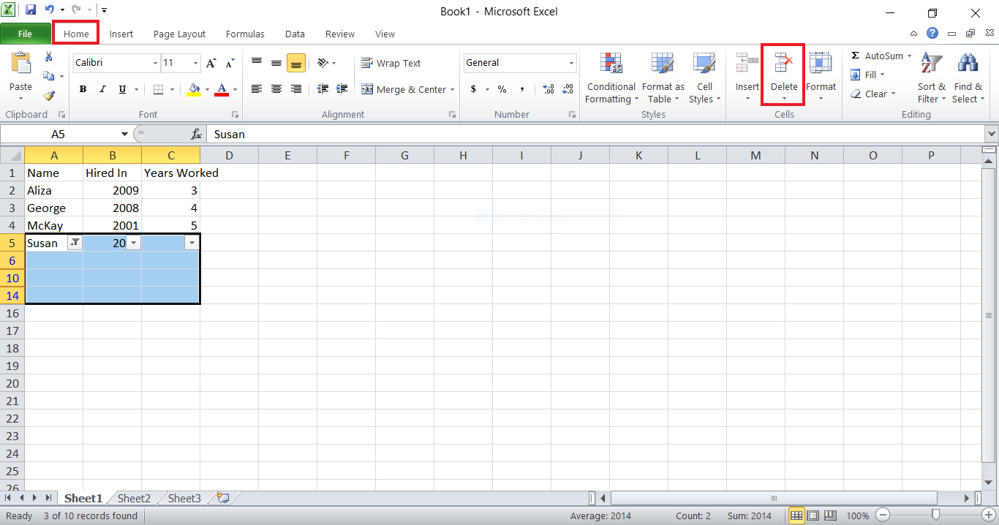Apply the Accounting dollar format icon
The width and height of the screenshot is (999, 525).
[x=473, y=89]
